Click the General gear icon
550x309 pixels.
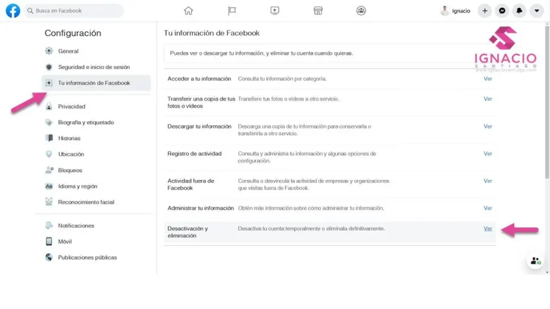coord(49,51)
